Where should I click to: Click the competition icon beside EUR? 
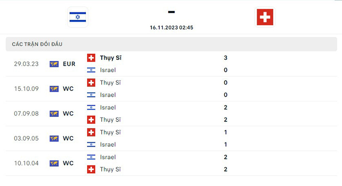(54, 64)
